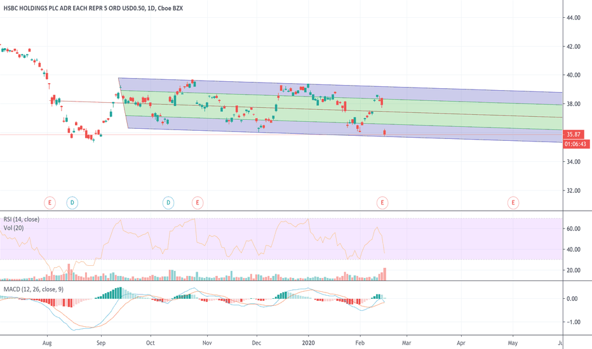The height and width of the screenshot is (349, 592).
Task: Click the current price label 35.87
Action: (574, 135)
